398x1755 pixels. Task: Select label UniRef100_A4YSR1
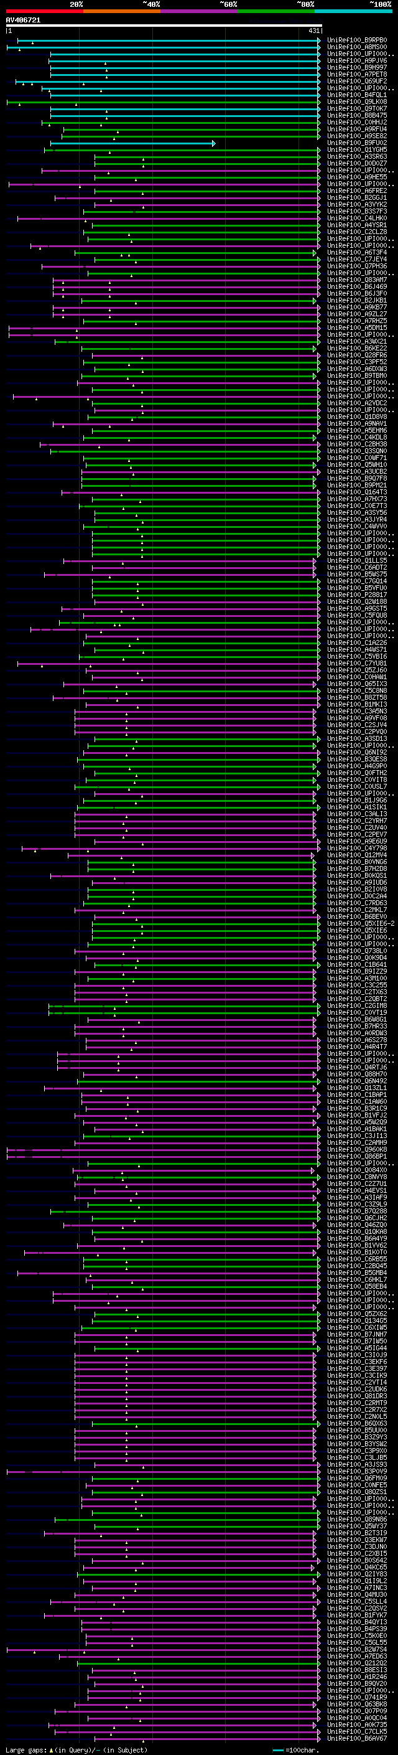357,225
